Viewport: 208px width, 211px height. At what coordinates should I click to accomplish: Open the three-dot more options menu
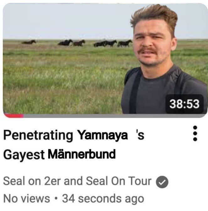[x=195, y=133]
